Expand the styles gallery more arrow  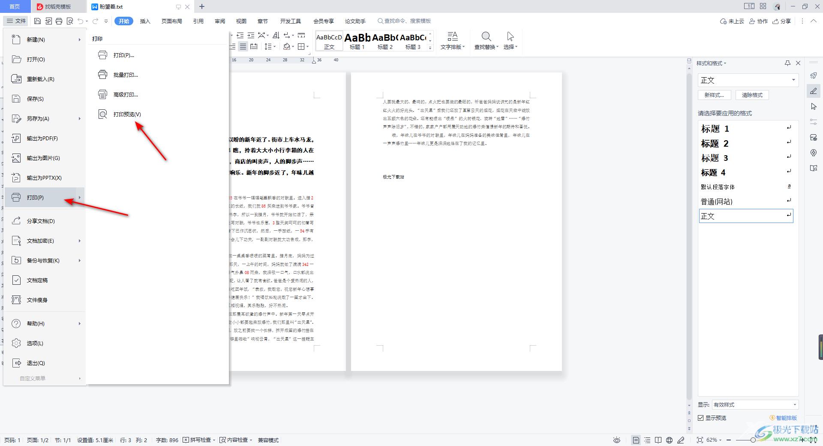pyautogui.click(x=430, y=48)
